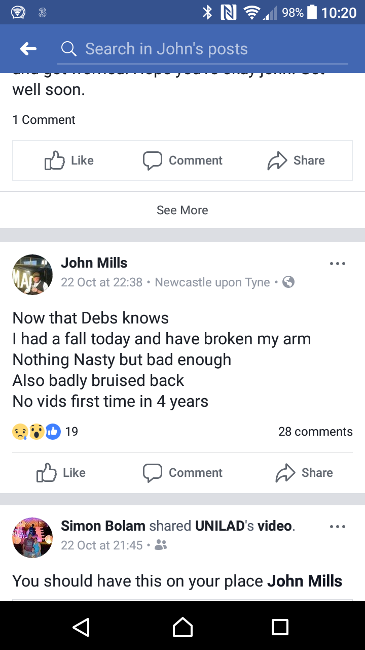Focus the Search in John's posts field

pyautogui.click(x=203, y=49)
